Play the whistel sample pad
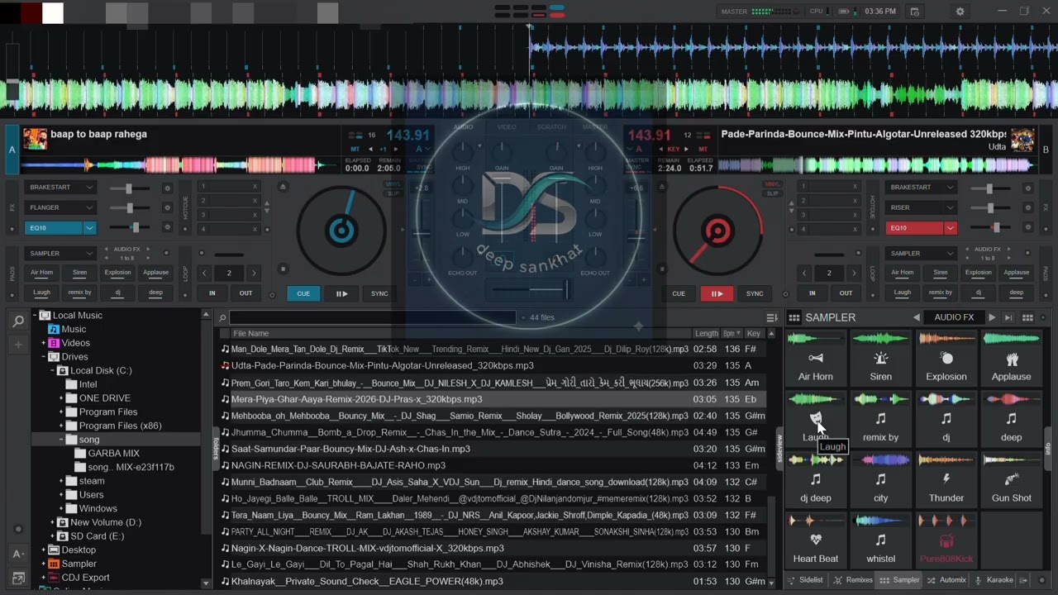 pos(881,540)
